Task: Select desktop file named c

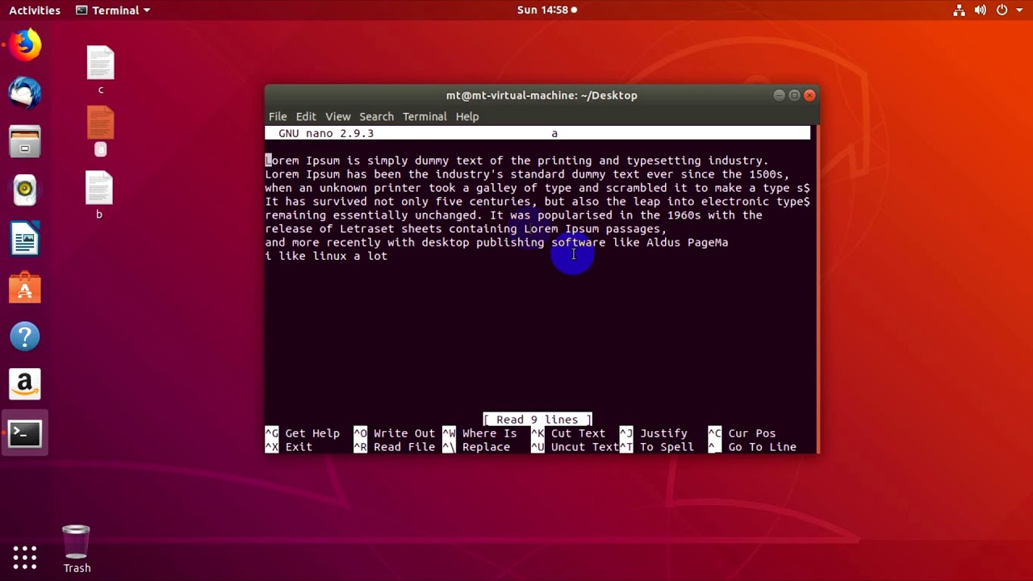Action: coord(101,70)
